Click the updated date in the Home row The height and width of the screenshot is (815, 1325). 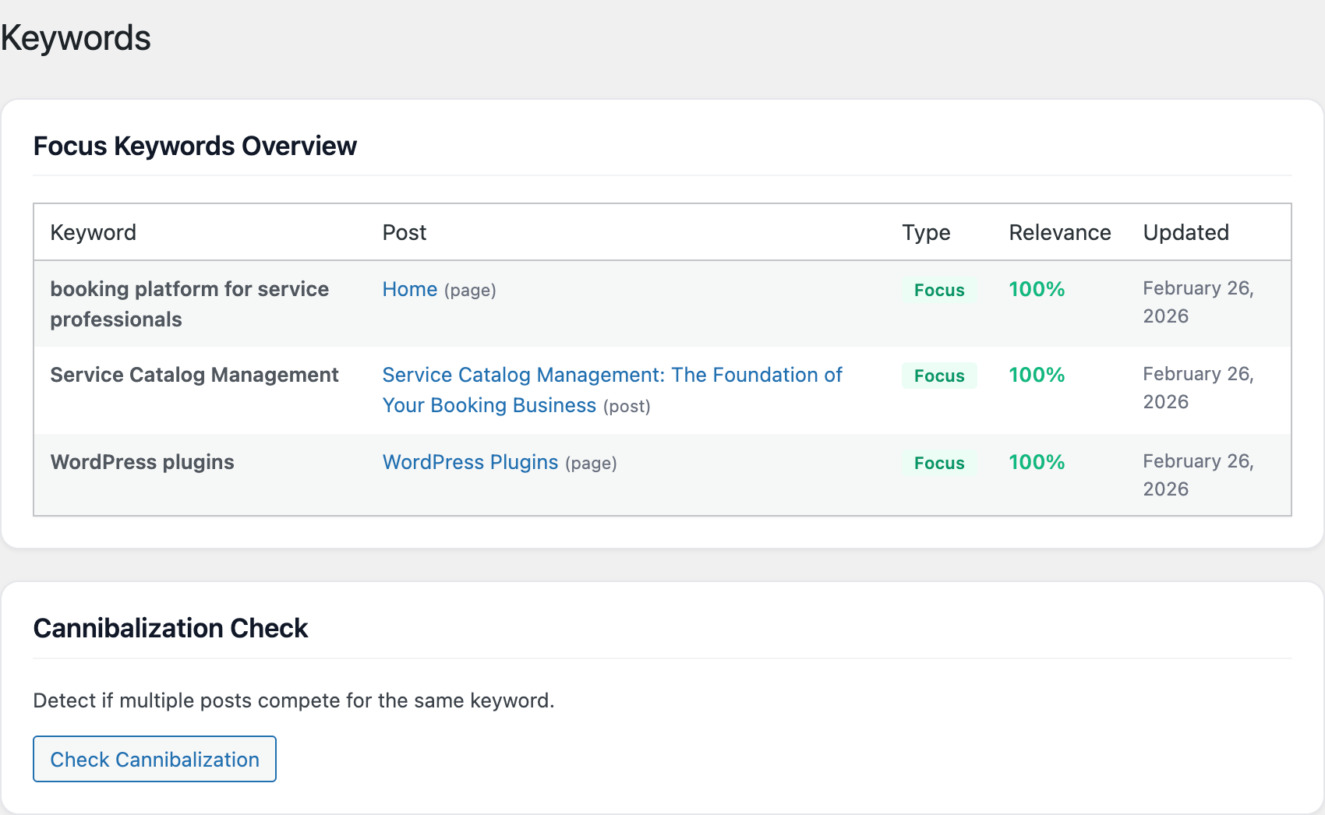(x=1197, y=302)
